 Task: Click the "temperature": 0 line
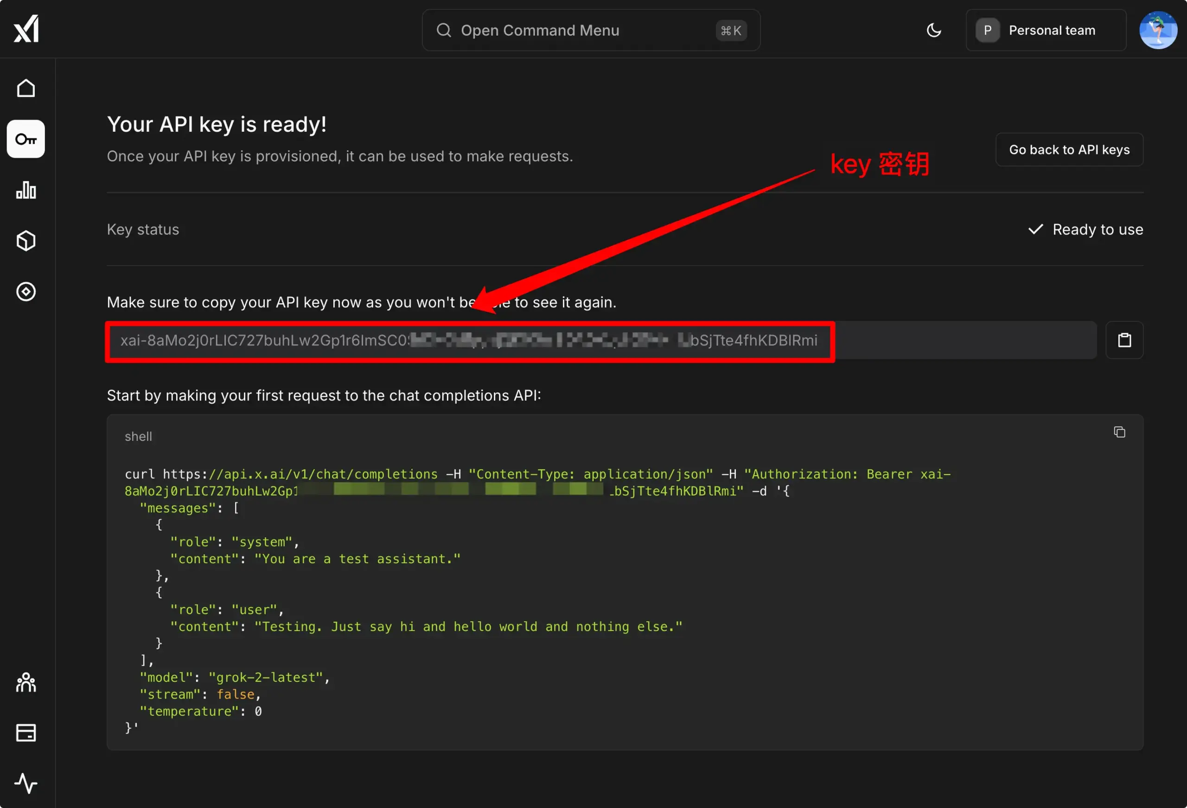point(201,711)
